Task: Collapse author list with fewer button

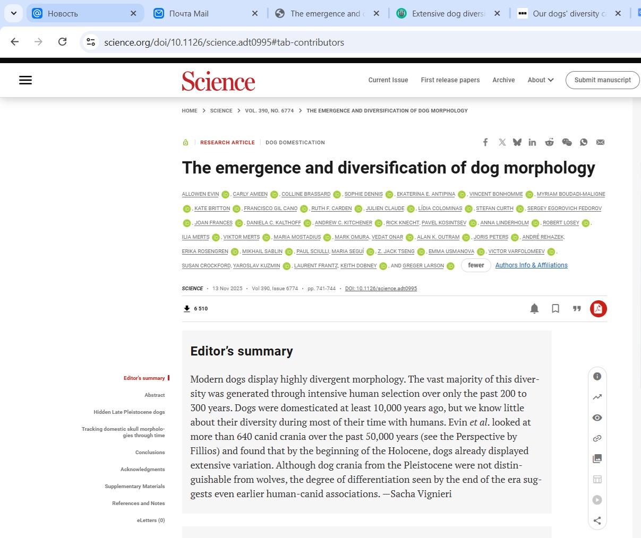Action: pyautogui.click(x=476, y=265)
